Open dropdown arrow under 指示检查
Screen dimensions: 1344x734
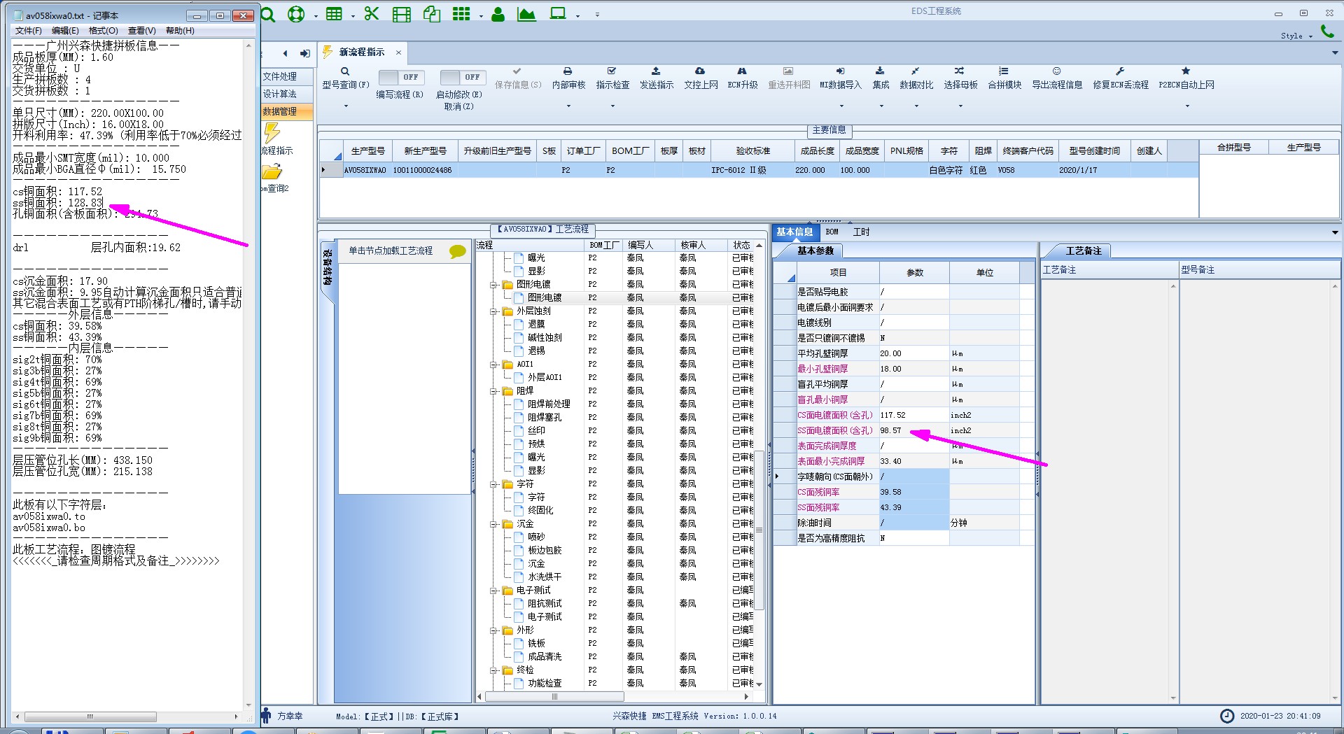pos(612,106)
